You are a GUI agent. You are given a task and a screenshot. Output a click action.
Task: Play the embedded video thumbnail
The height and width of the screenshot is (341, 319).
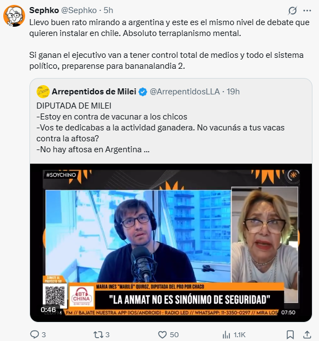(x=171, y=243)
